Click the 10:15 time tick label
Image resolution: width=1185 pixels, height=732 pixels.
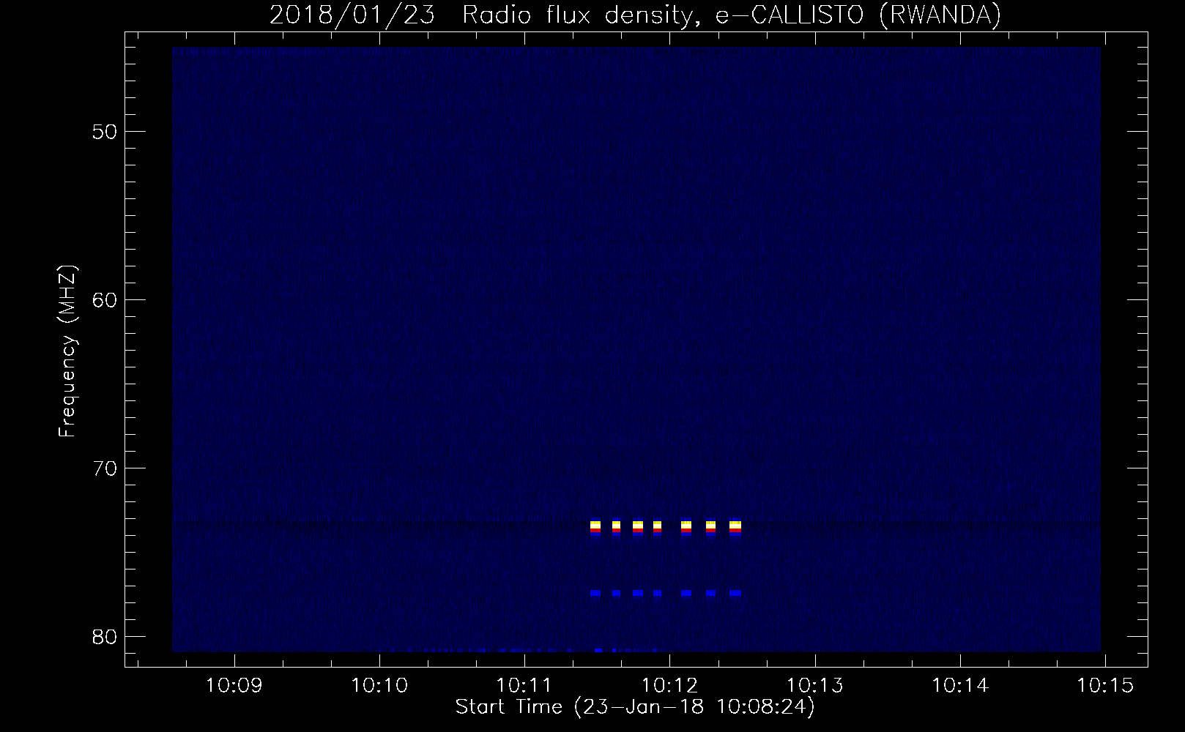[x=1105, y=686]
